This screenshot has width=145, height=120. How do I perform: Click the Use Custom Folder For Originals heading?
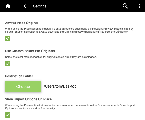pyautogui.click(x=30, y=51)
